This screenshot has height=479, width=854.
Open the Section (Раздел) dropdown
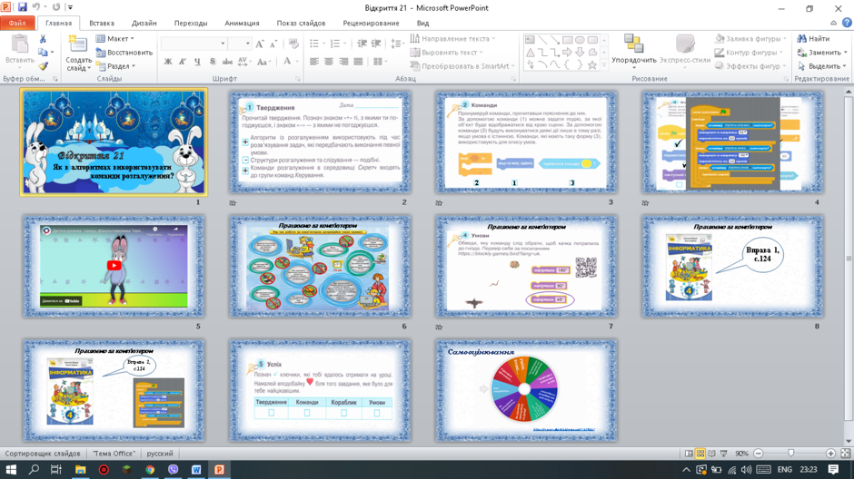114,66
